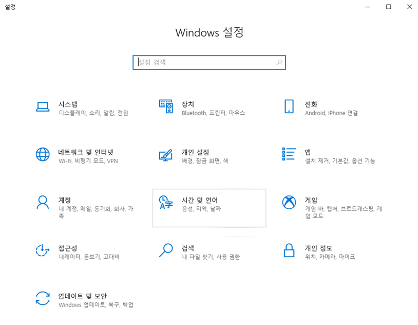Image resolution: width=418 pixels, height=325 pixels.
Task: Open the 게임 Xbox icon
Action: click(289, 203)
